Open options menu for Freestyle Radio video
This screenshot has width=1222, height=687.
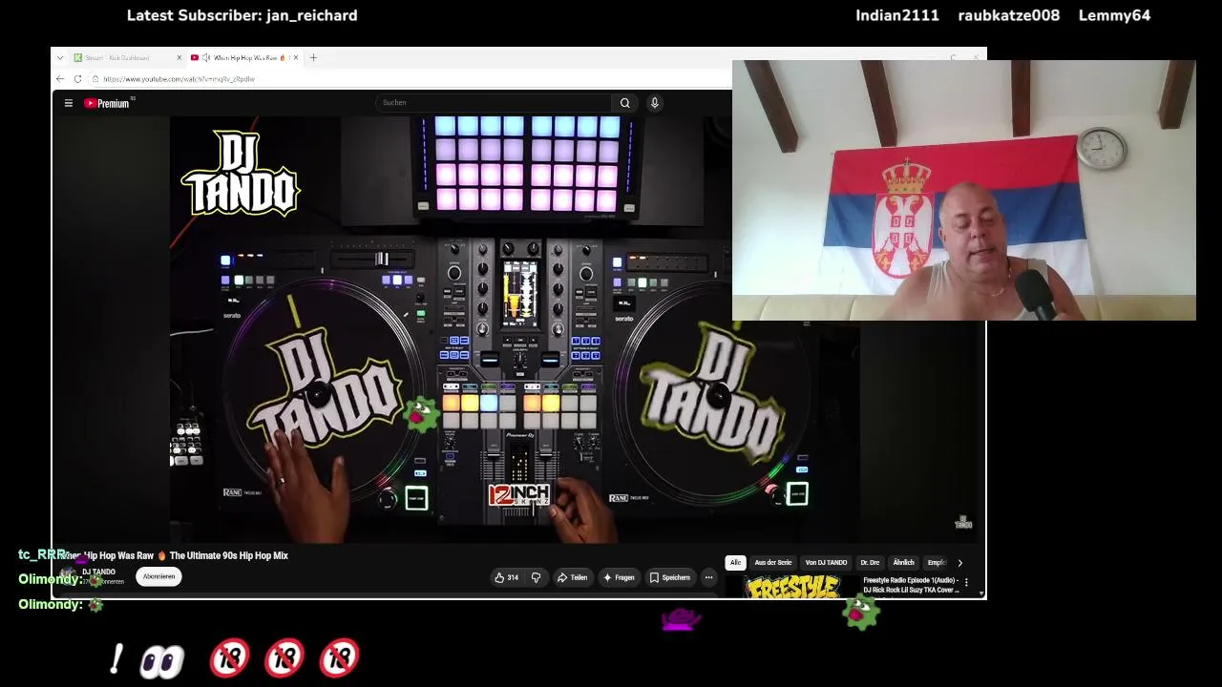click(x=966, y=582)
